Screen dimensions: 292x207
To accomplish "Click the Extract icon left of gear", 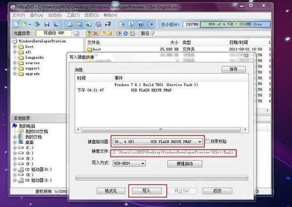I will click(119, 34).
